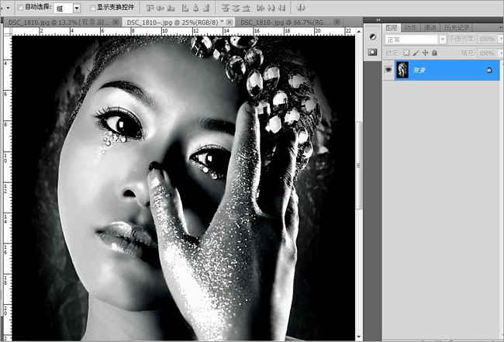The image size is (504, 342).
Task: Switch to the 动作 tab
Action: pyautogui.click(x=410, y=28)
